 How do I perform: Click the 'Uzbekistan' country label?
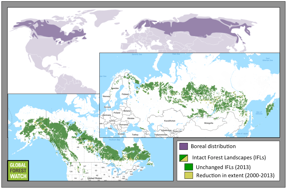coord(166,130)
